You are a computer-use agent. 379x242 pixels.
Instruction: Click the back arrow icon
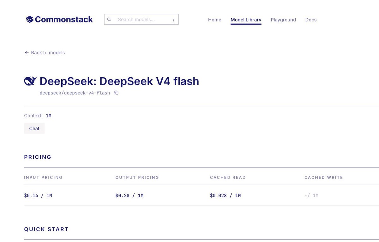point(27,53)
